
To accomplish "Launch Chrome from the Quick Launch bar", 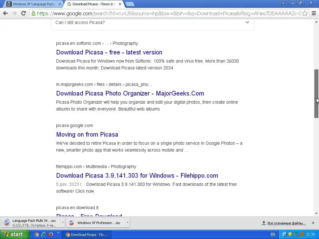I will pos(36,234).
